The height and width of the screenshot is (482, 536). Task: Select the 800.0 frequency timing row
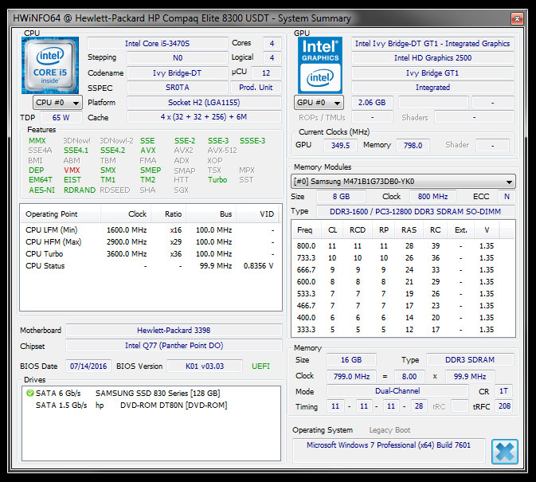[x=403, y=246]
